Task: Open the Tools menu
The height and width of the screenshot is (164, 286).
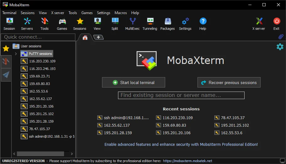Action: click(x=73, y=13)
